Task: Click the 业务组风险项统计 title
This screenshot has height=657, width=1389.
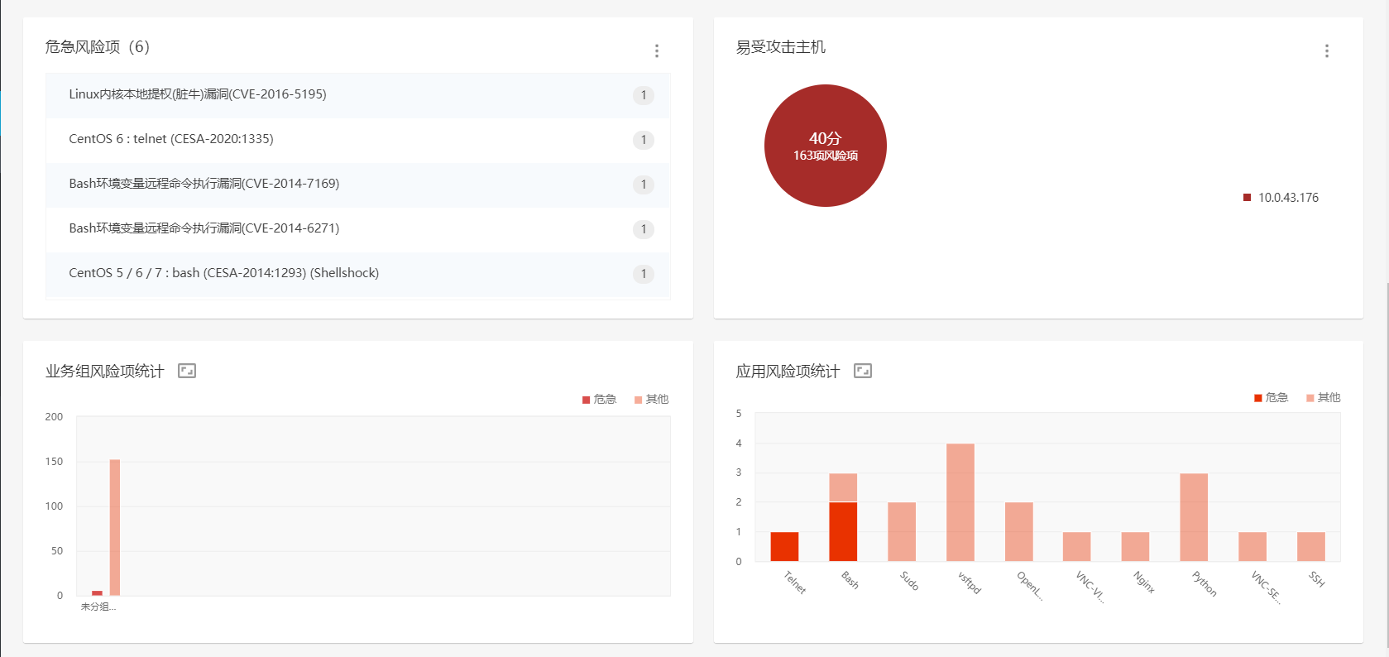Action: point(105,372)
